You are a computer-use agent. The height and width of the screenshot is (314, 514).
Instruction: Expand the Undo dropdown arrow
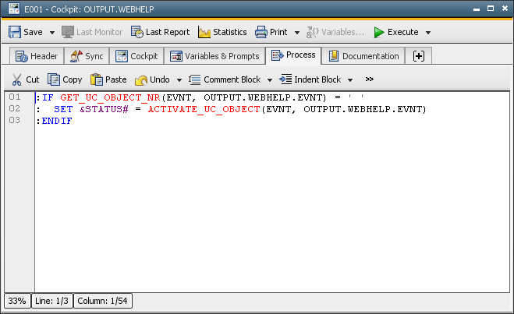(179, 80)
